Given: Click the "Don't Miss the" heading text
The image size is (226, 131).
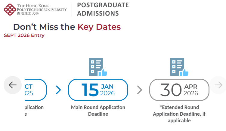Looking at the screenshot, I should (44, 27).
